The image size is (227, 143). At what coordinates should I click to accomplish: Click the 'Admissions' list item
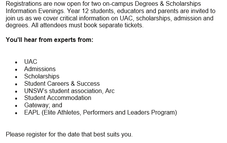[40, 69]
